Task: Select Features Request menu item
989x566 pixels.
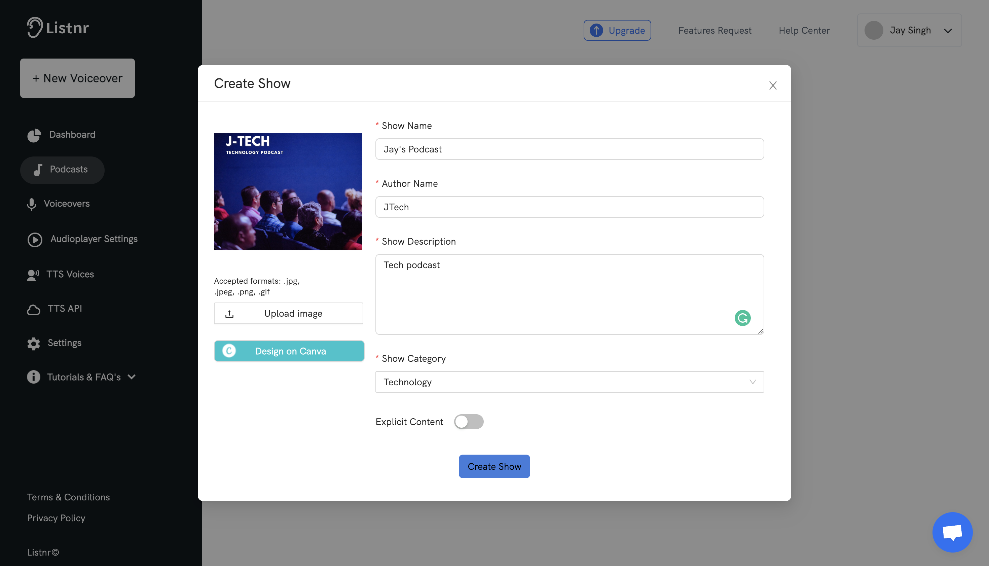Action: click(x=715, y=30)
